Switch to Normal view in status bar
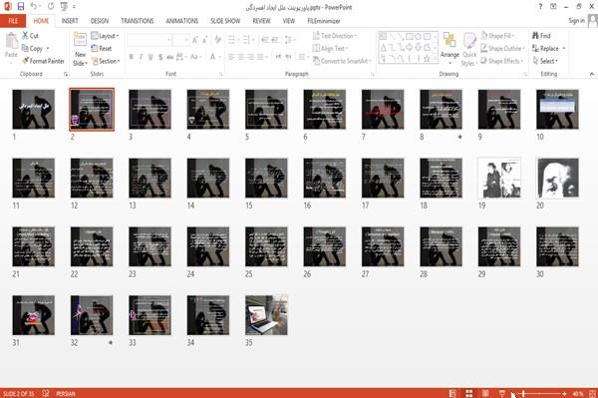 [x=452, y=393]
